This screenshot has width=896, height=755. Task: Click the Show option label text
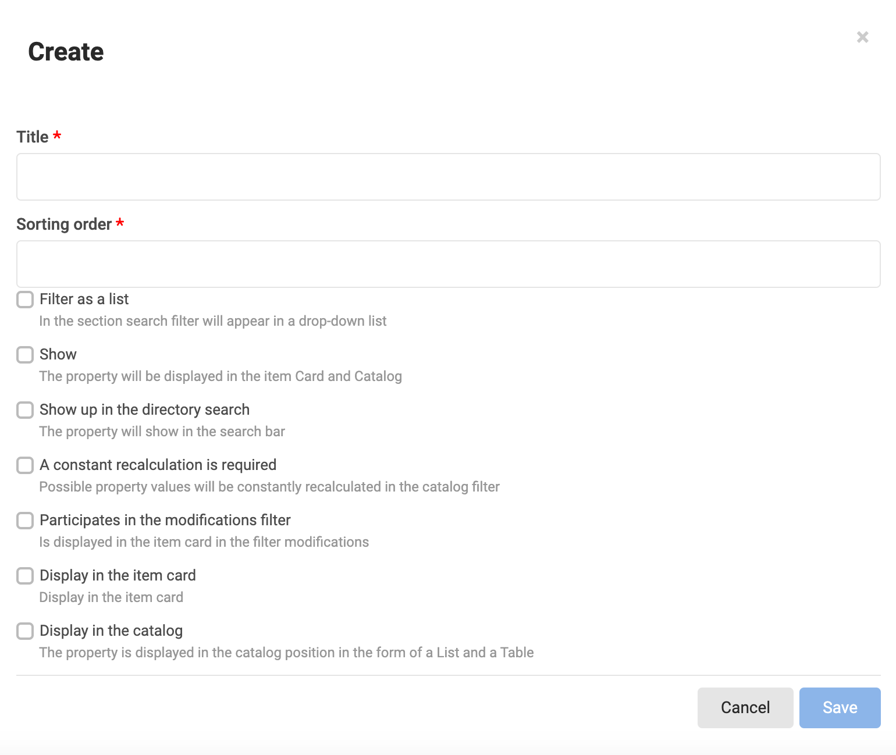coord(58,354)
